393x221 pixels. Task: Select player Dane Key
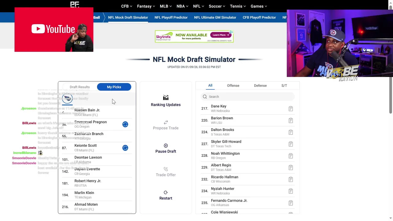click(x=219, y=106)
